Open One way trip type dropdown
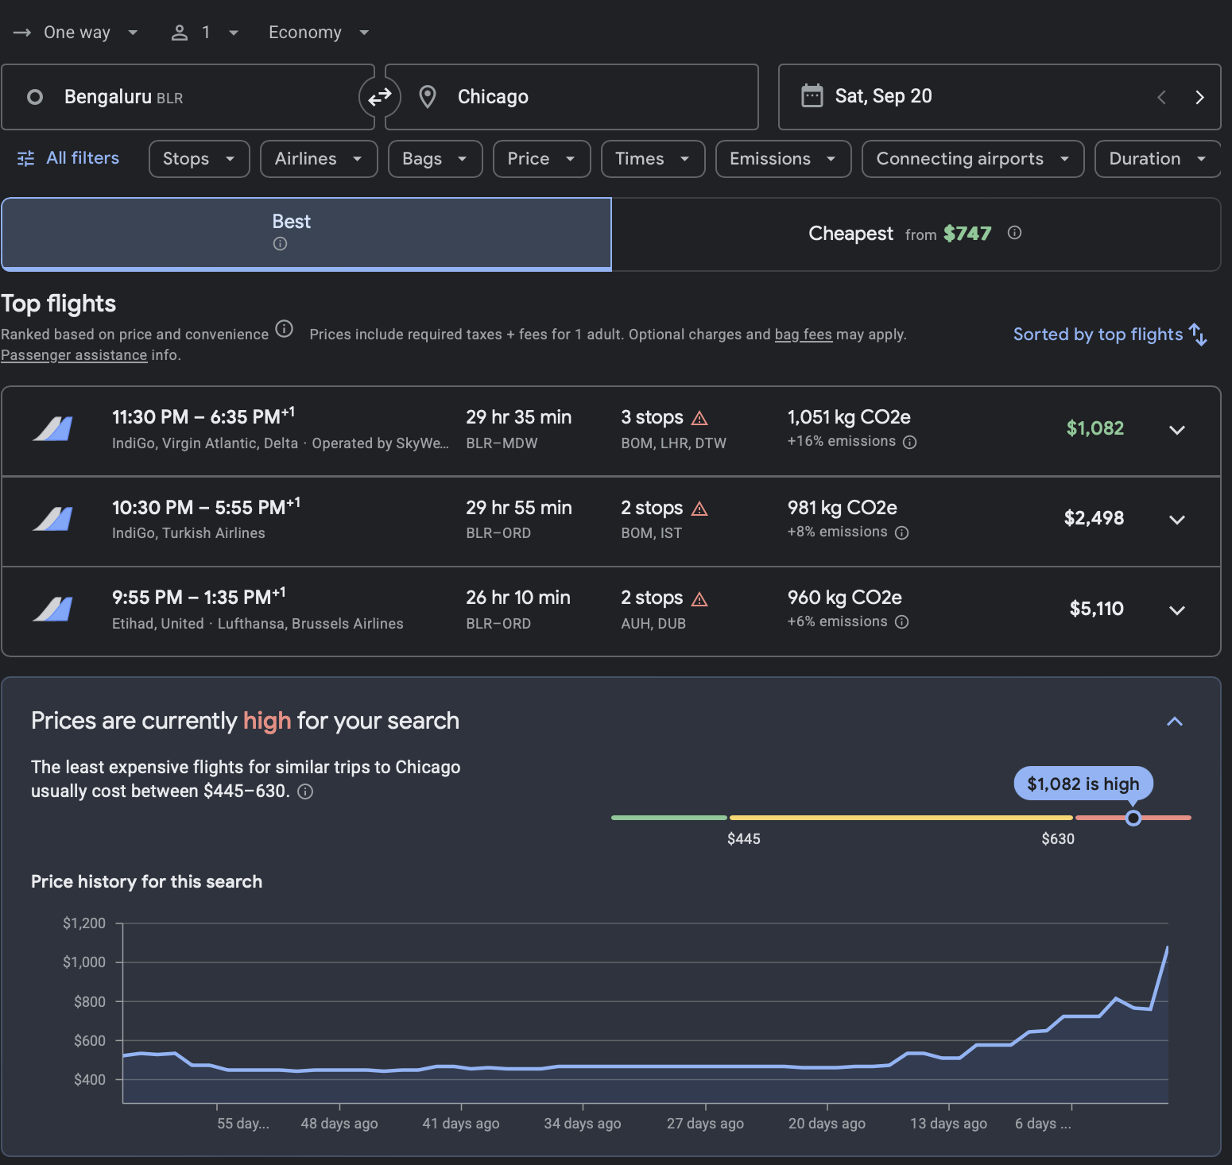Image resolution: width=1232 pixels, height=1165 pixels. (x=76, y=33)
